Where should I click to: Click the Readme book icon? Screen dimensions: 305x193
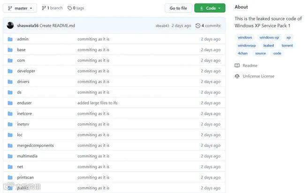[237, 65]
